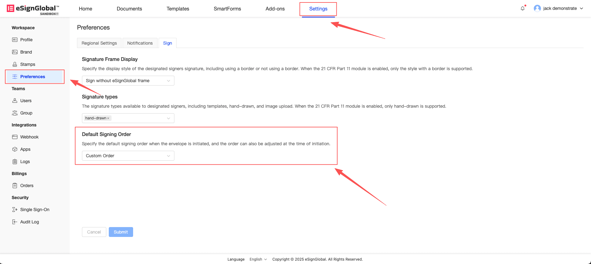Open the Templates menu
Screen dimensions: 591x264
178,9
